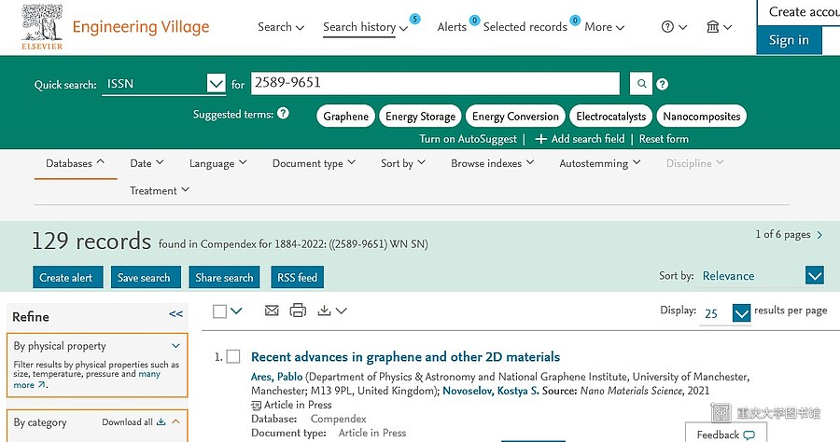Collapse the By category section
This screenshot has width=840, height=442.
click(175, 421)
